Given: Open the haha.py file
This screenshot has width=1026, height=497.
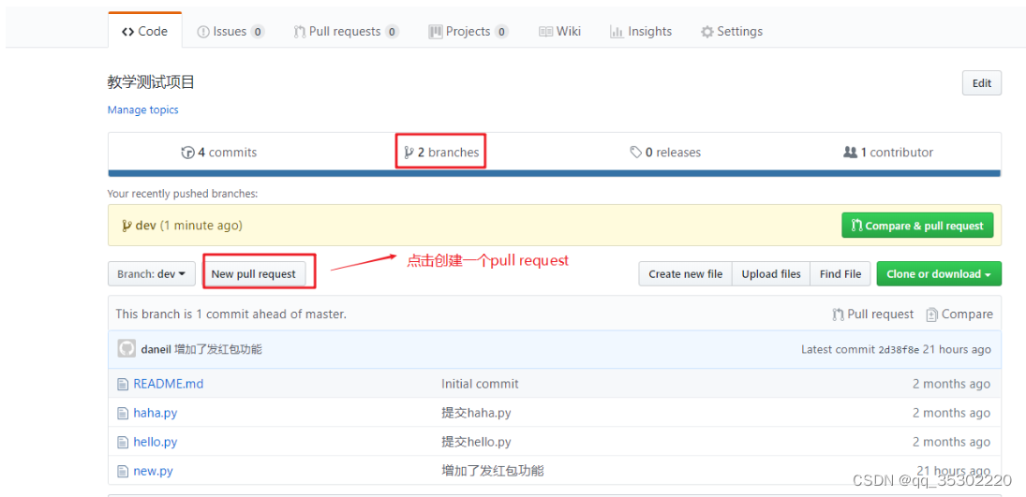Looking at the screenshot, I should pos(156,413).
